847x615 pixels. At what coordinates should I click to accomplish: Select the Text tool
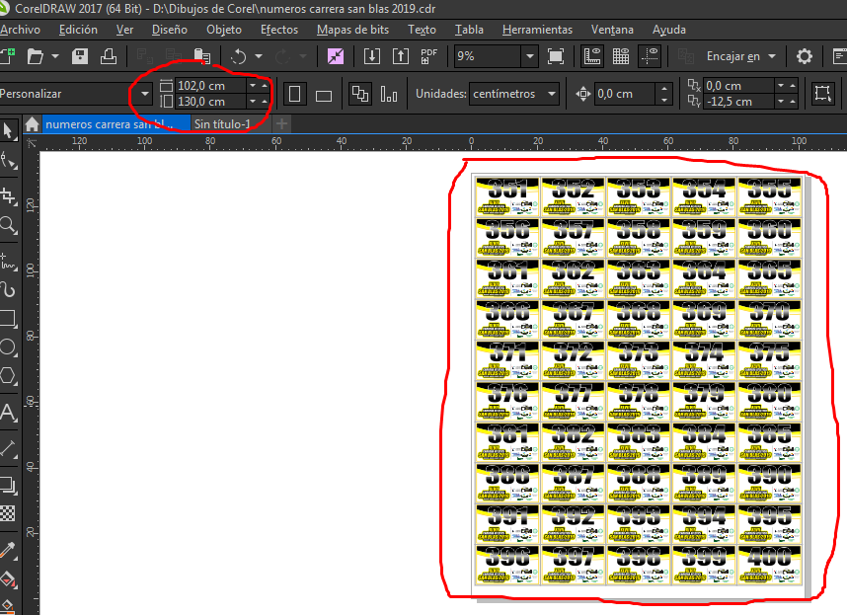8,413
